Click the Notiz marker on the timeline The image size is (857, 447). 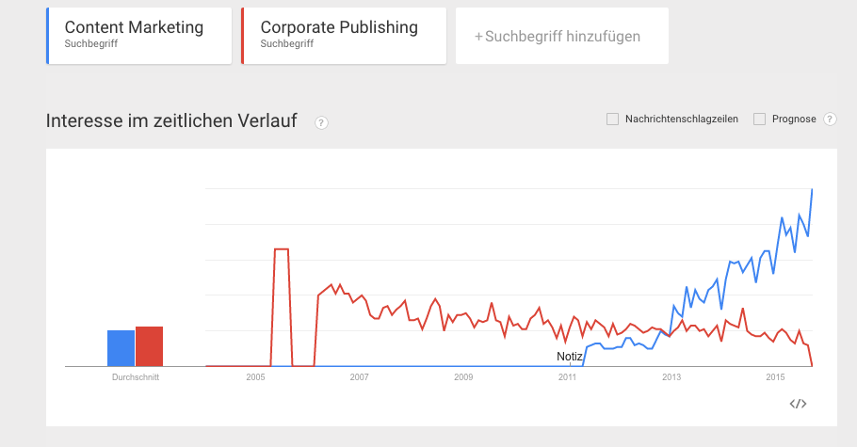[x=570, y=357]
